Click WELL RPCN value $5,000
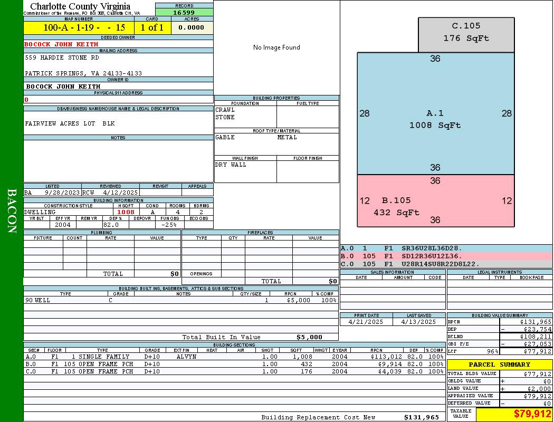This screenshot has height=422, width=554. coord(299,300)
